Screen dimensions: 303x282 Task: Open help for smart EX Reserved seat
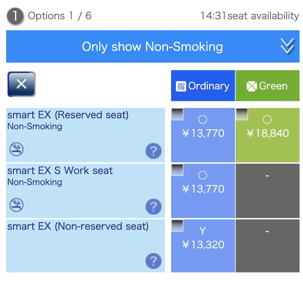pos(153,151)
